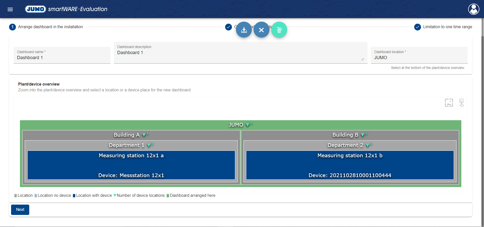The image size is (484, 227).
Task: Click the save/download floating button
Action: (x=244, y=30)
